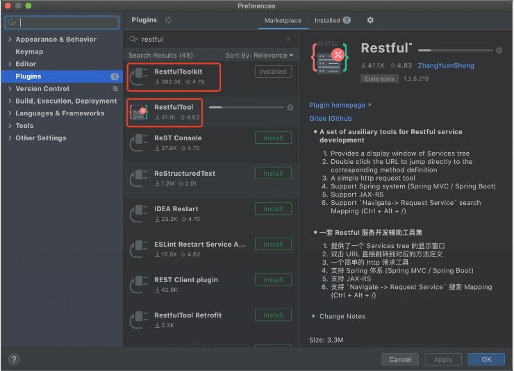Click the Code tools tag
Viewport: 514px width, 371px height.
(379, 79)
